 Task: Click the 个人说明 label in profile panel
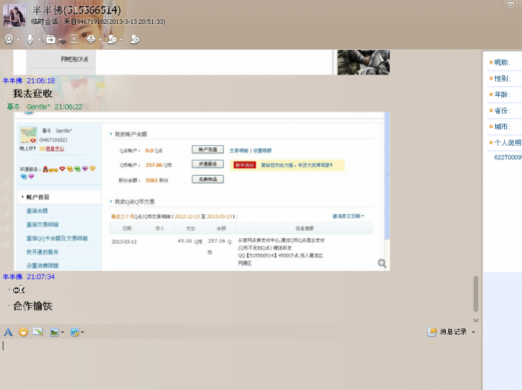pos(507,142)
